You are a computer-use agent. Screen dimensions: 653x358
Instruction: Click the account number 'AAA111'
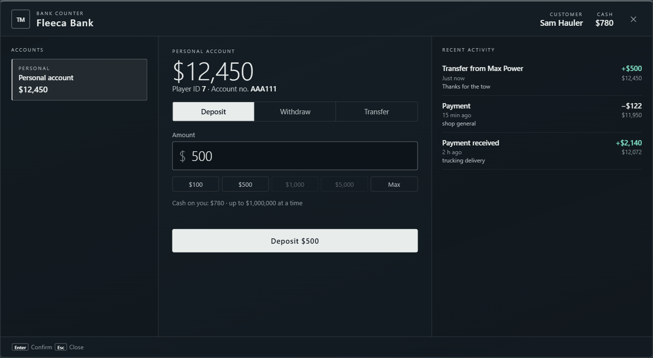point(264,89)
